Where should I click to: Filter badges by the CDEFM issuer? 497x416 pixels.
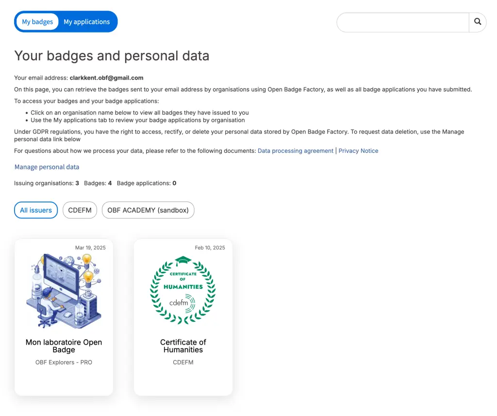point(80,210)
